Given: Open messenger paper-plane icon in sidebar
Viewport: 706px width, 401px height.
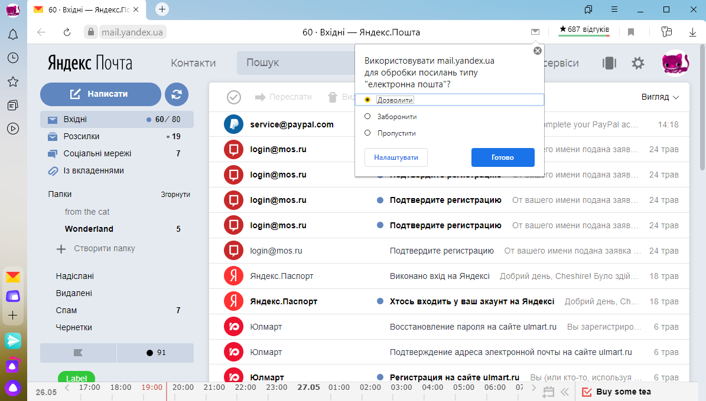Looking at the screenshot, I should tap(13, 341).
